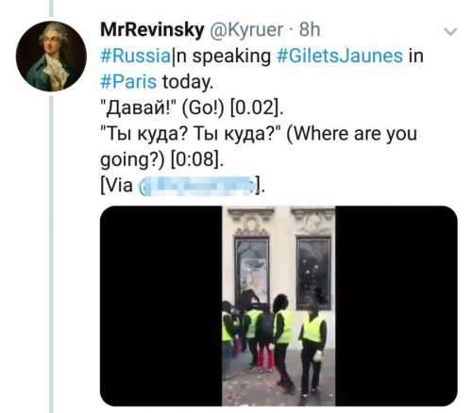Viewport: 472px width, 413px height.
Task: Click the video's left black letterbox area
Action: (161, 306)
